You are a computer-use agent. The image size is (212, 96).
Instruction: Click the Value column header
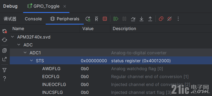(x=88, y=28)
